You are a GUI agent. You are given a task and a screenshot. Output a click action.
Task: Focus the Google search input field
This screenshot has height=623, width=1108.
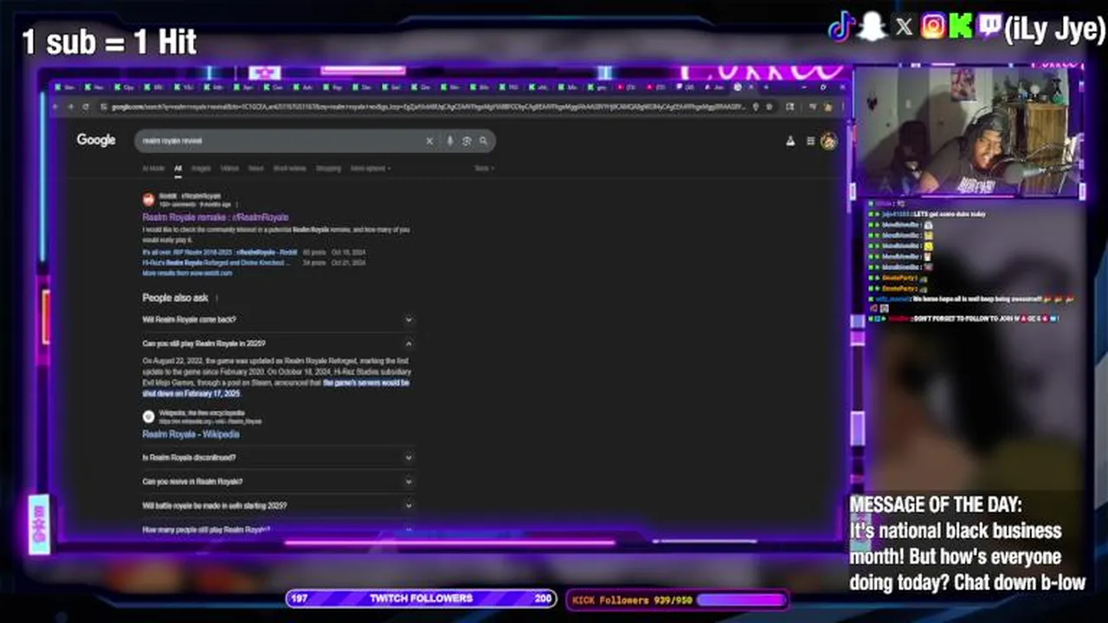point(281,141)
